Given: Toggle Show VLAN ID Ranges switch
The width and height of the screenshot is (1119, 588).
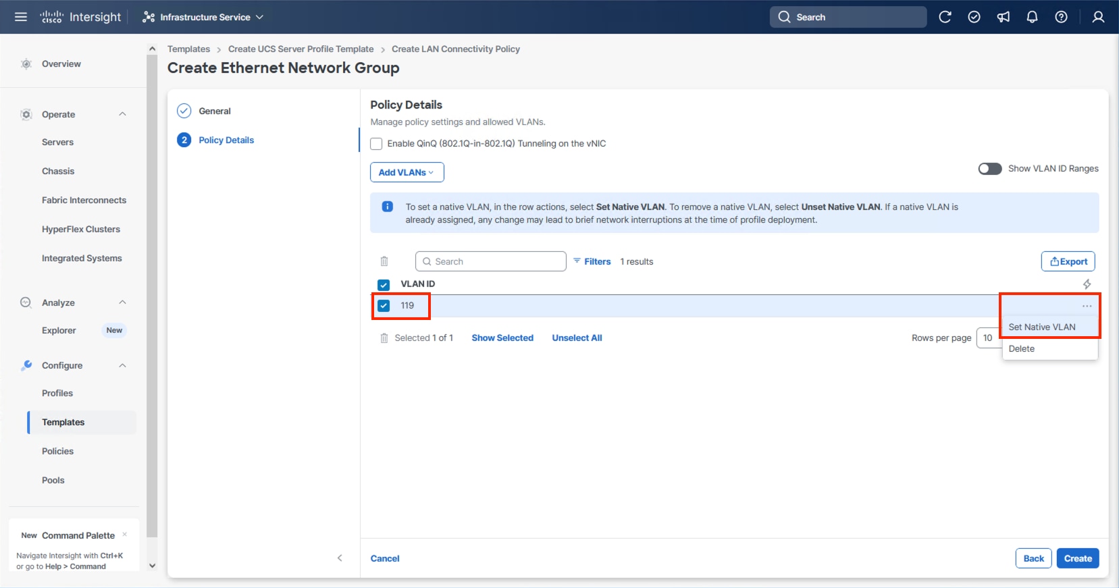Looking at the screenshot, I should click(989, 169).
